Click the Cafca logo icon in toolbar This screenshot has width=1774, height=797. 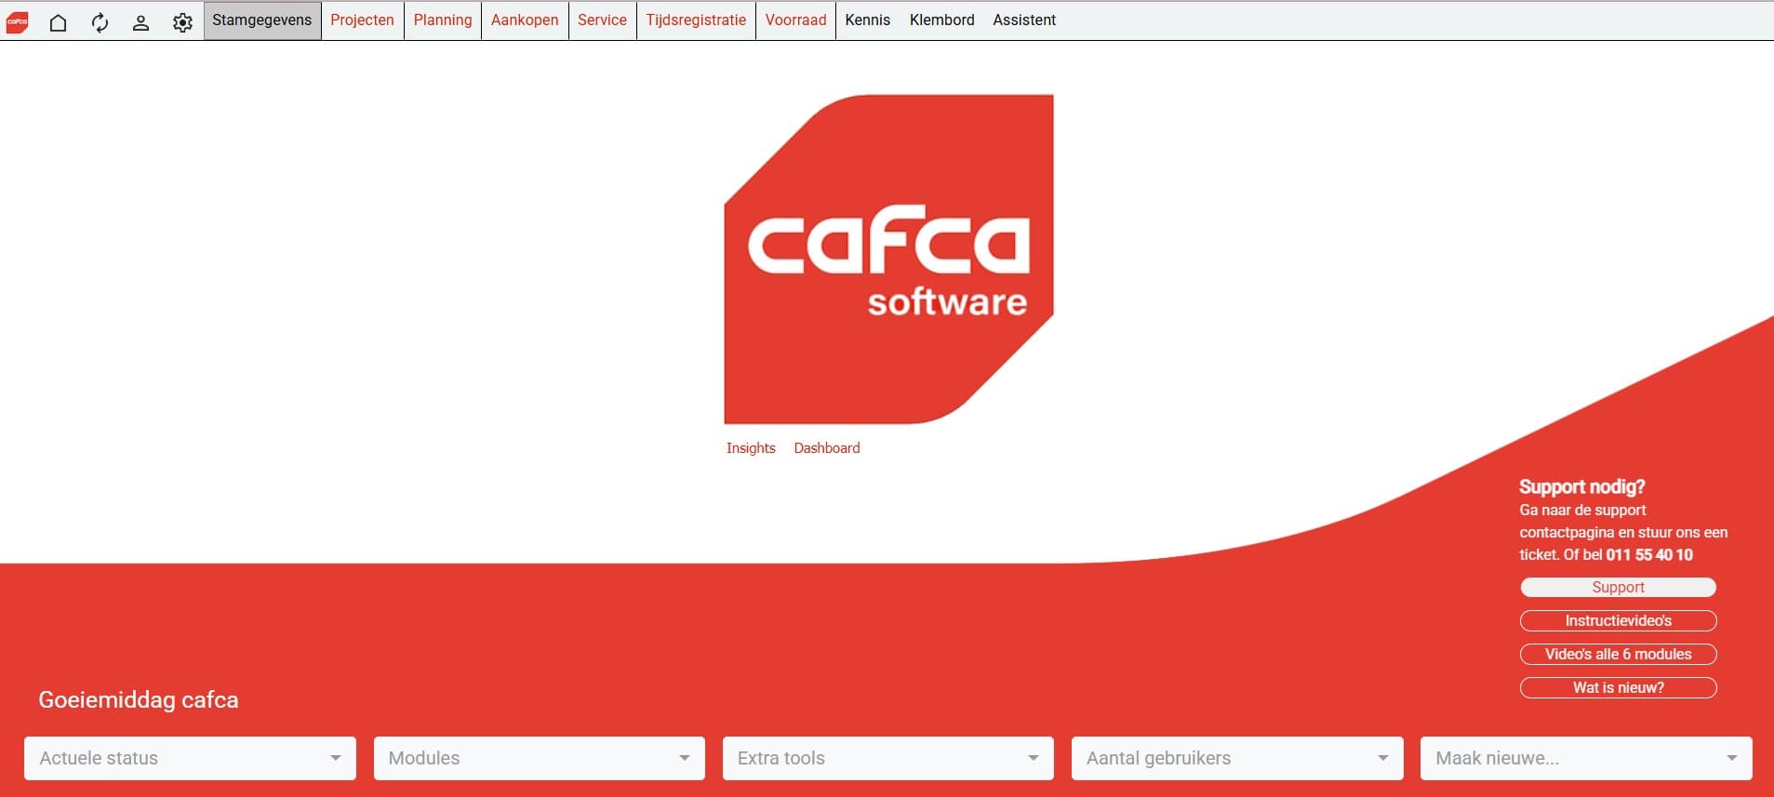[x=18, y=21]
